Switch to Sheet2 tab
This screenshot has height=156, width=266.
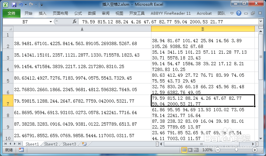(x=51, y=144)
